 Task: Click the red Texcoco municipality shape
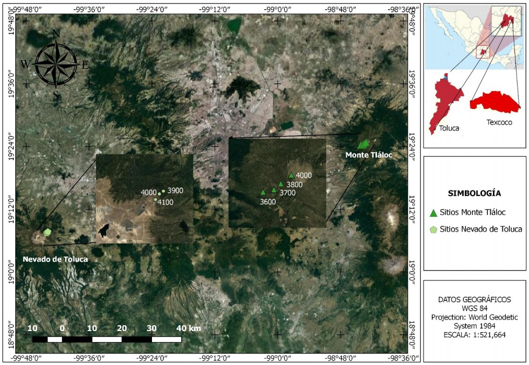495,101
